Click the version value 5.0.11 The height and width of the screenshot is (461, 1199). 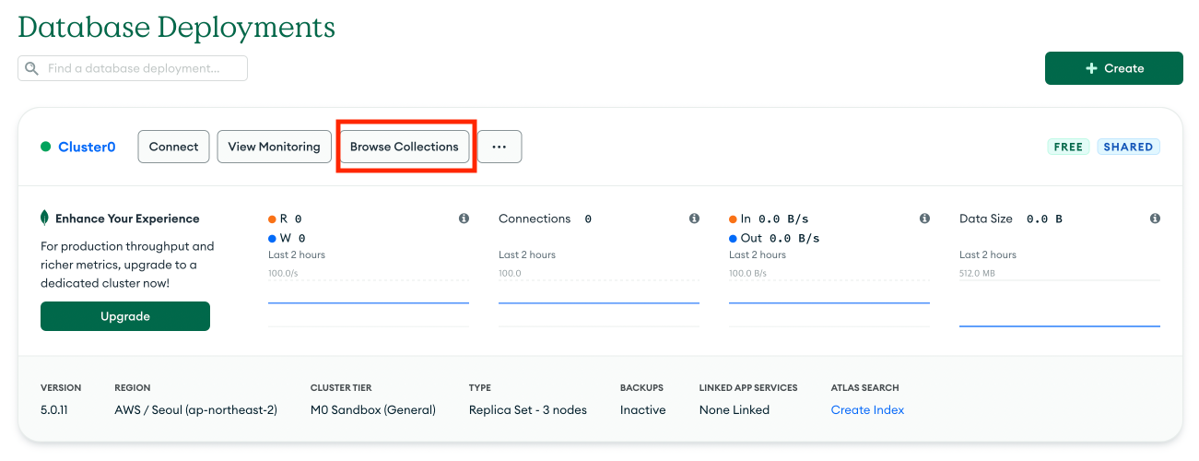click(x=54, y=409)
